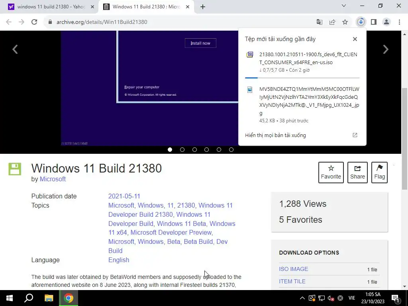The height and width of the screenshot is (306, 408).
Task: Click the lock icon in address bar
Action: click(50, 22)
